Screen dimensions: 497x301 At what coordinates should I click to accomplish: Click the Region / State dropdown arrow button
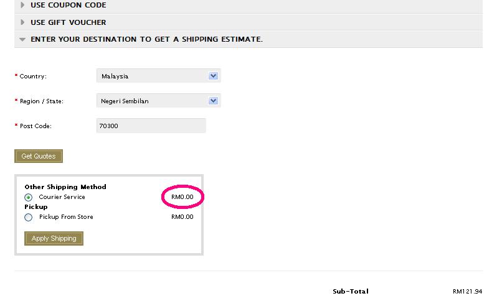(x=213, y=101)
